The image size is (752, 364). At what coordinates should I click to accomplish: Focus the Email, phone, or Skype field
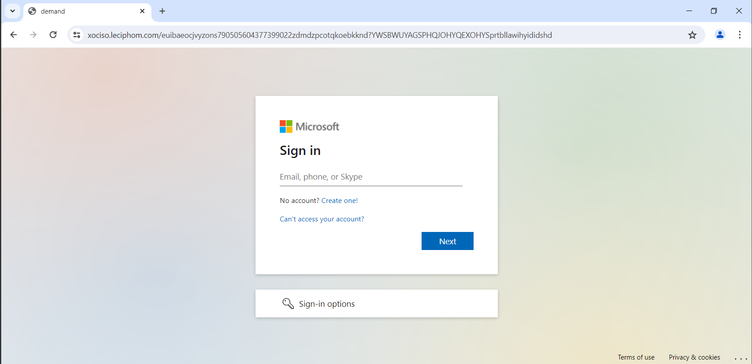tap(371, 177)
